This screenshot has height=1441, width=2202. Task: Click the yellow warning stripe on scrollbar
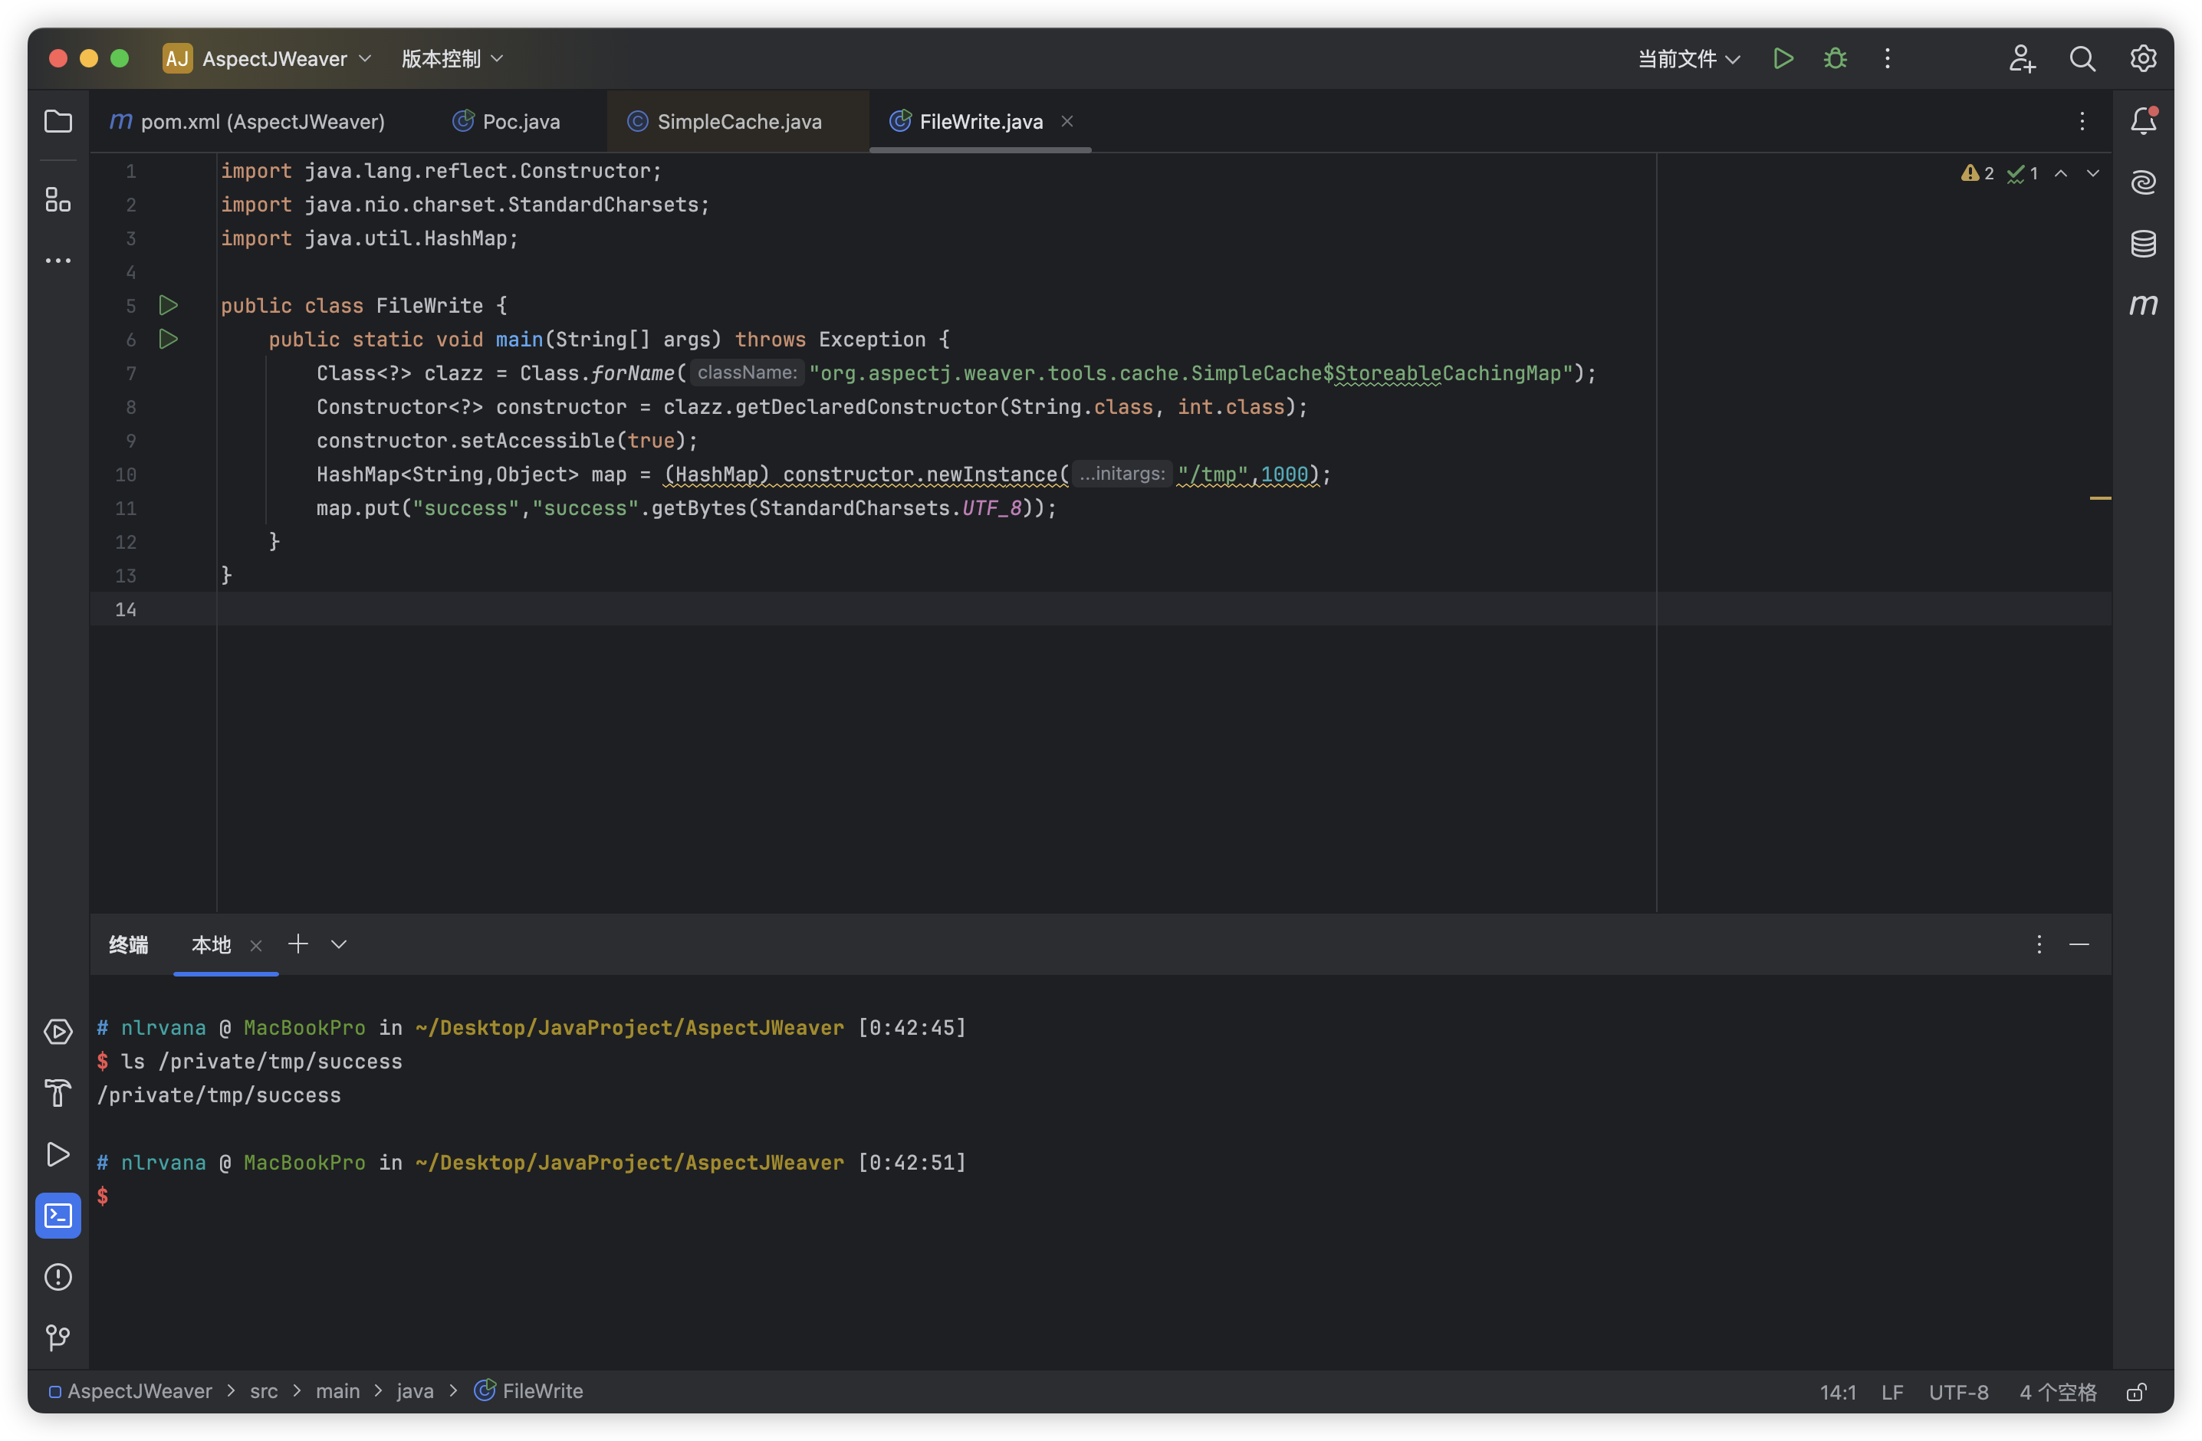pos(2100,498)
